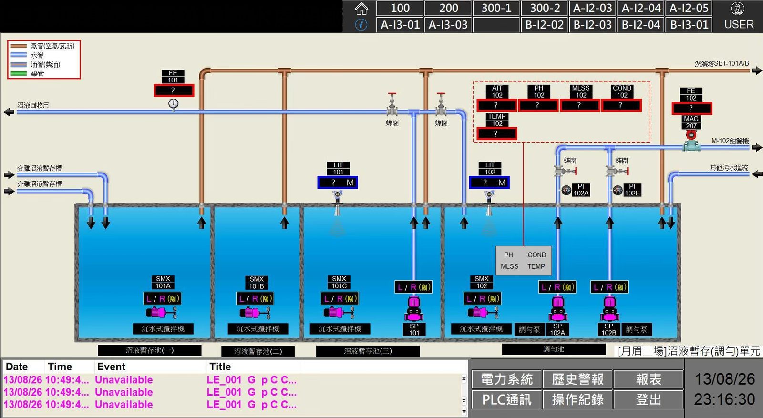763x418 pixels.
Task: Open the 歷史警報 alarm history button
Action: (x=577, y=379)
